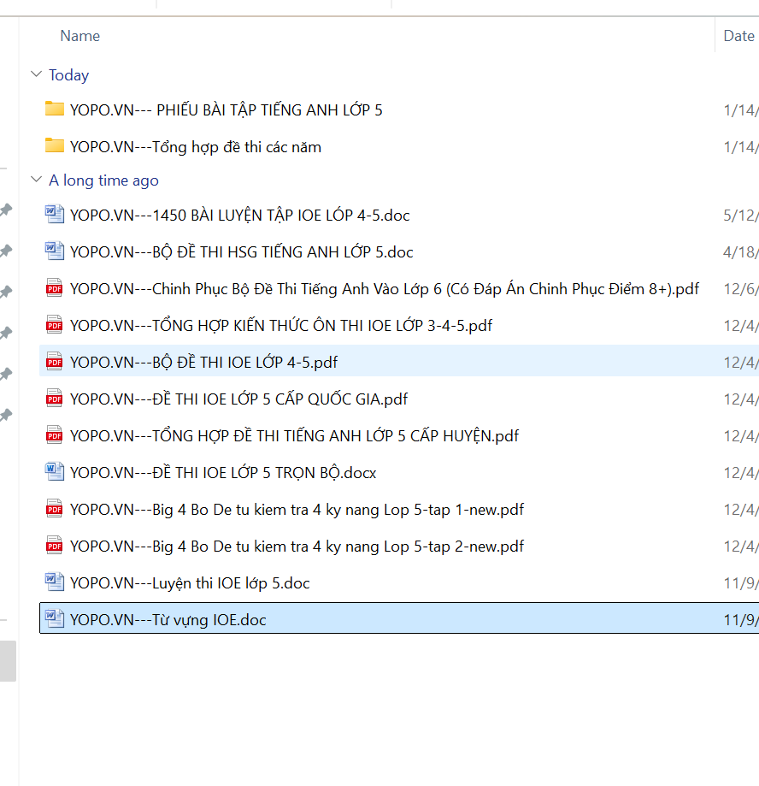Select Big 4 Bo De tap 2-new.pdf name
Viewport: 759px width, 786px height.
point(297,546)
